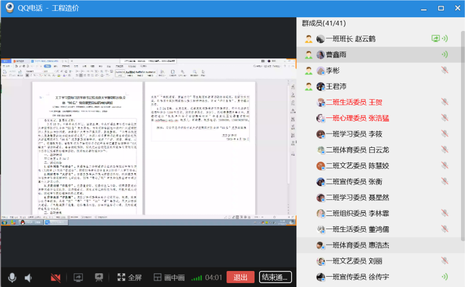The image size is (465, 287).
Task: Click speaking indicator next to 徐传宇
Action: click(444, 277)
